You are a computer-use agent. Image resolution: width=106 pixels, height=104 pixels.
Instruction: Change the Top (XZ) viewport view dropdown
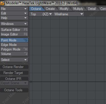click(41, 14)
